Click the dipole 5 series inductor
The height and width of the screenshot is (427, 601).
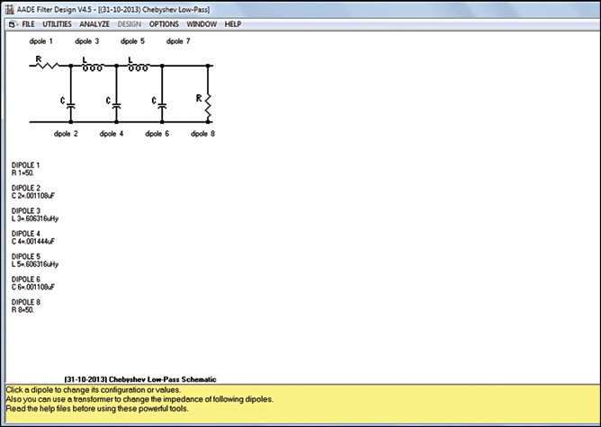(x=139, y=65)
